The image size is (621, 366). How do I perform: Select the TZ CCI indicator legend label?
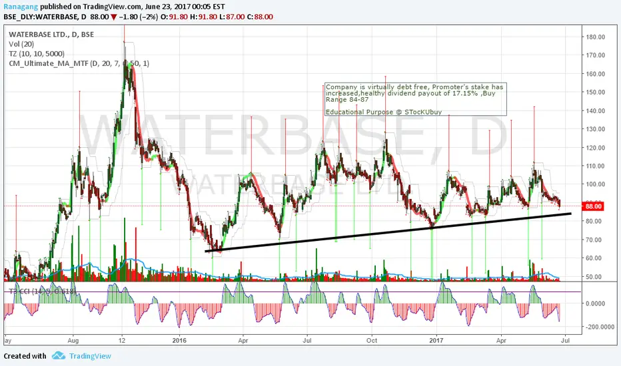[x=43, y=291]
